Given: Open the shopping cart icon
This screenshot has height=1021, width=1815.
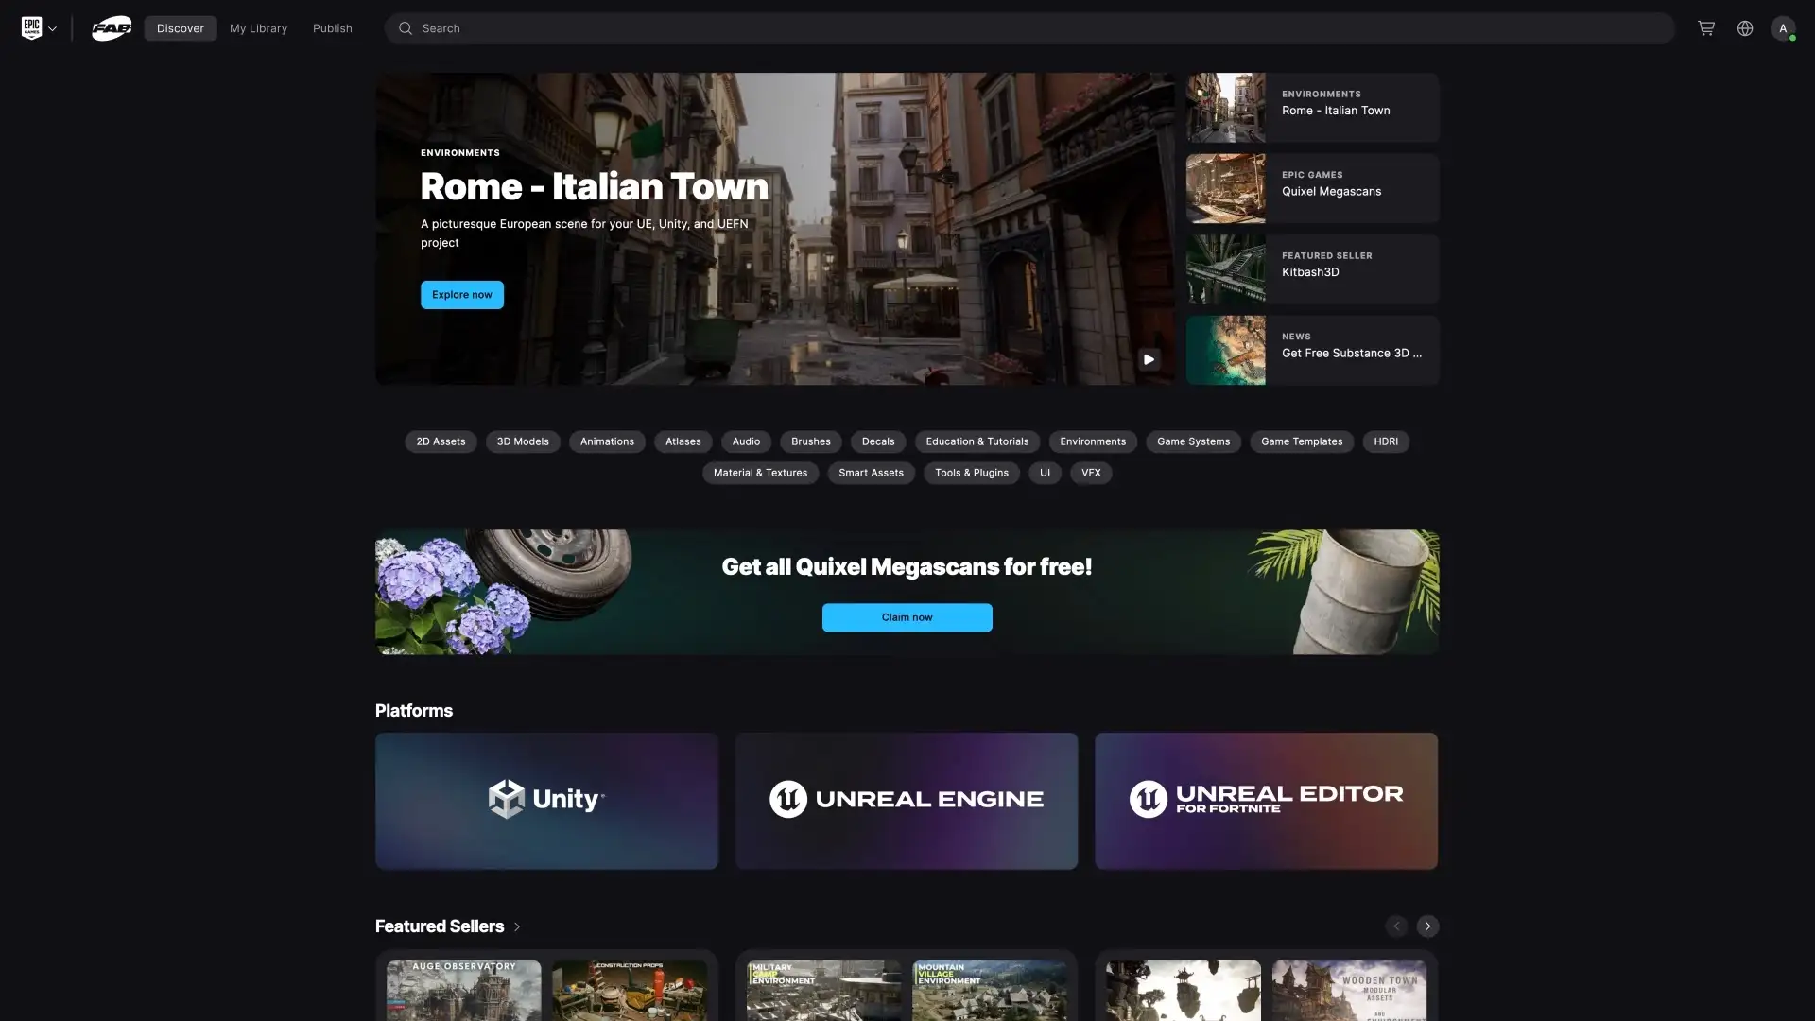Looking at the screenshot, I should 1705,28.
